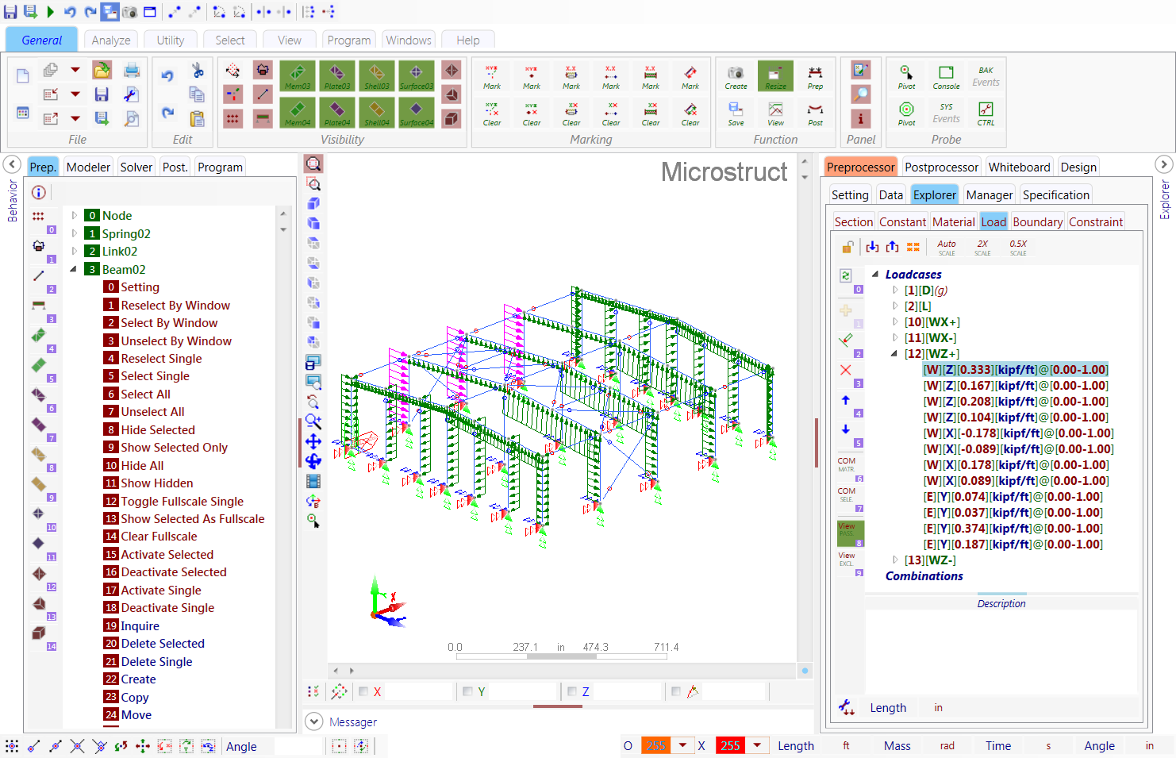
Task: Click the scissors cut icon in Edit group
Action: click(198, 71)
